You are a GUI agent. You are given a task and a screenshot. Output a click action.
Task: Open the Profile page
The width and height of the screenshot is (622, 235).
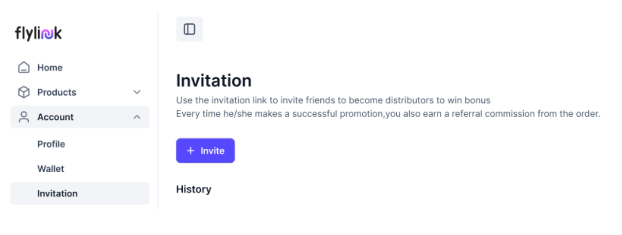(x=51, y=144)
